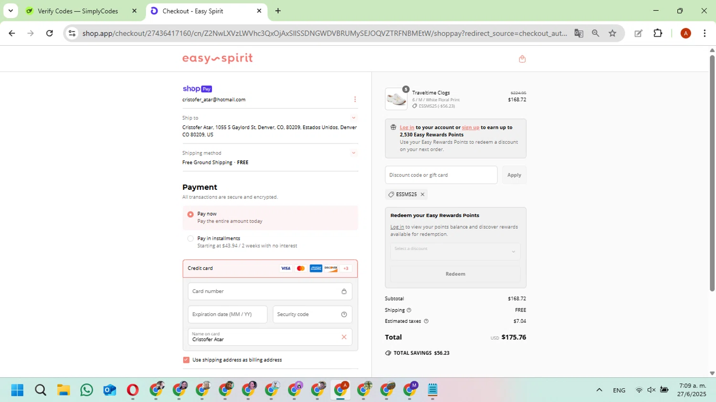Open the browser extensions puzzle icon
The image size is (716, 402).
click(x=658, y=33)
